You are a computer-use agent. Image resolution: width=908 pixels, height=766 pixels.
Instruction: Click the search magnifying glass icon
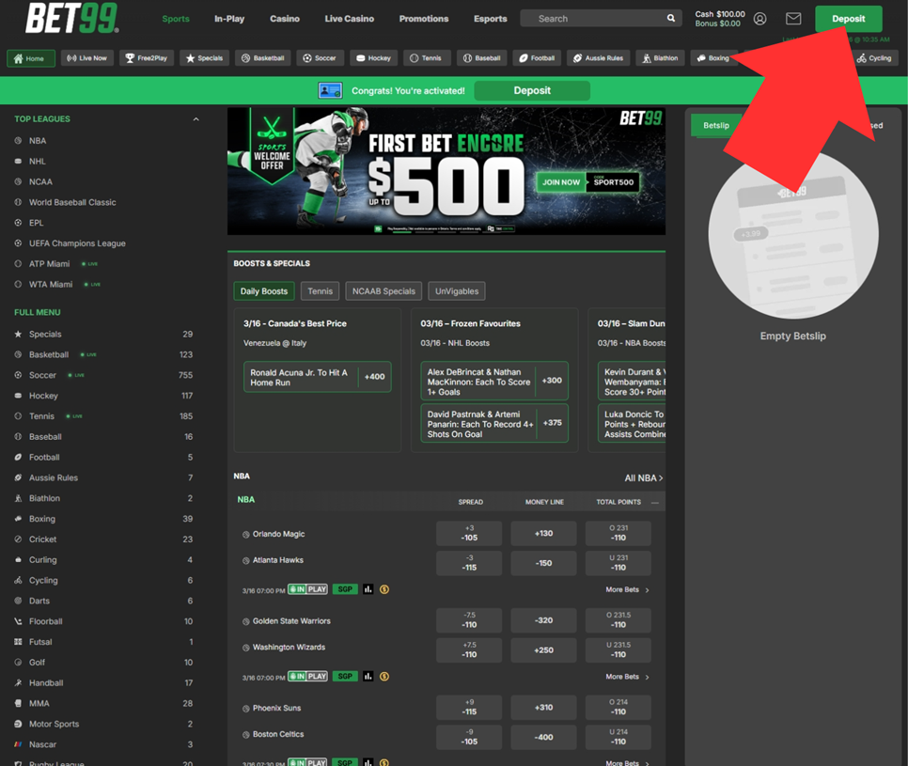pyautogui.click(x=670, y=19)
